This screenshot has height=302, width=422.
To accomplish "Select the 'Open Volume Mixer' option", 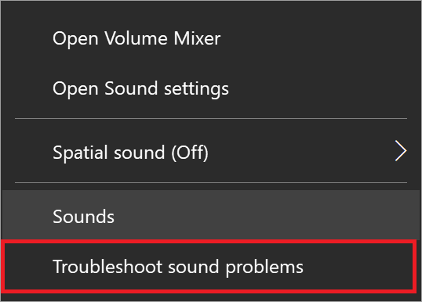I will pos(211,38).
